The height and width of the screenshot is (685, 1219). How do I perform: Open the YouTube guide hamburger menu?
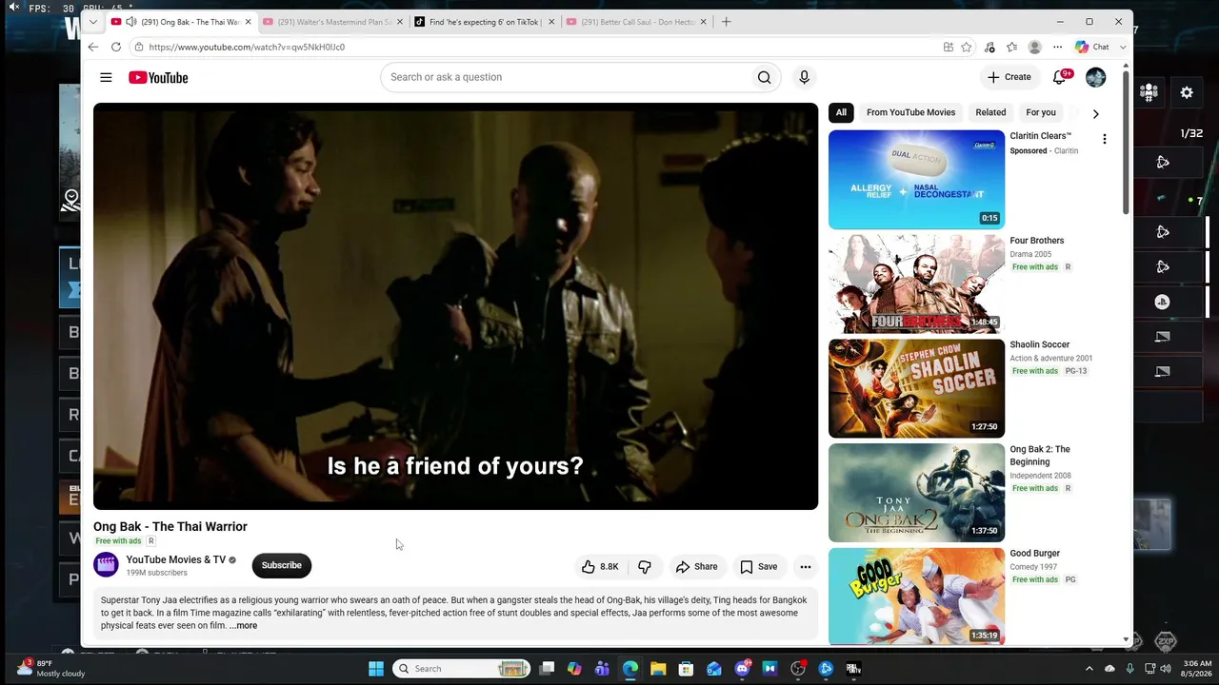click(x=106, y=77)
